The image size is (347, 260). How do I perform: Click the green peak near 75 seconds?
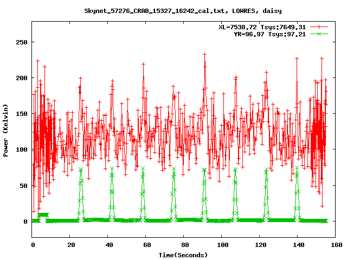[x=173, y=168]
